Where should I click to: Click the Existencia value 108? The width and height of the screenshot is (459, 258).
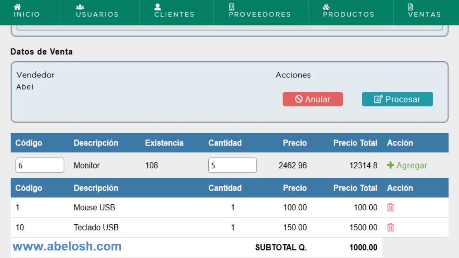[x=152, y=166]
